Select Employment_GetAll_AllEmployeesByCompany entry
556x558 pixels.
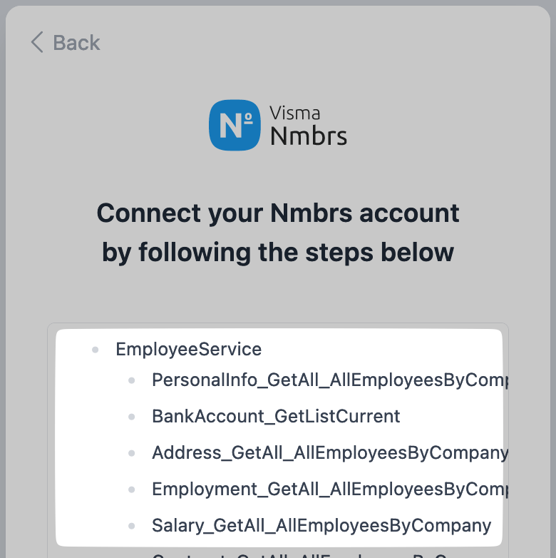329,489
